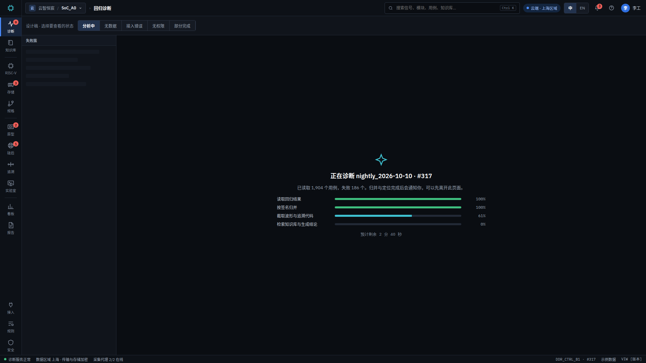Viewport: 646px width, 363px height.
Task: Open the 李工 user menu
Action: pos(631,8)
